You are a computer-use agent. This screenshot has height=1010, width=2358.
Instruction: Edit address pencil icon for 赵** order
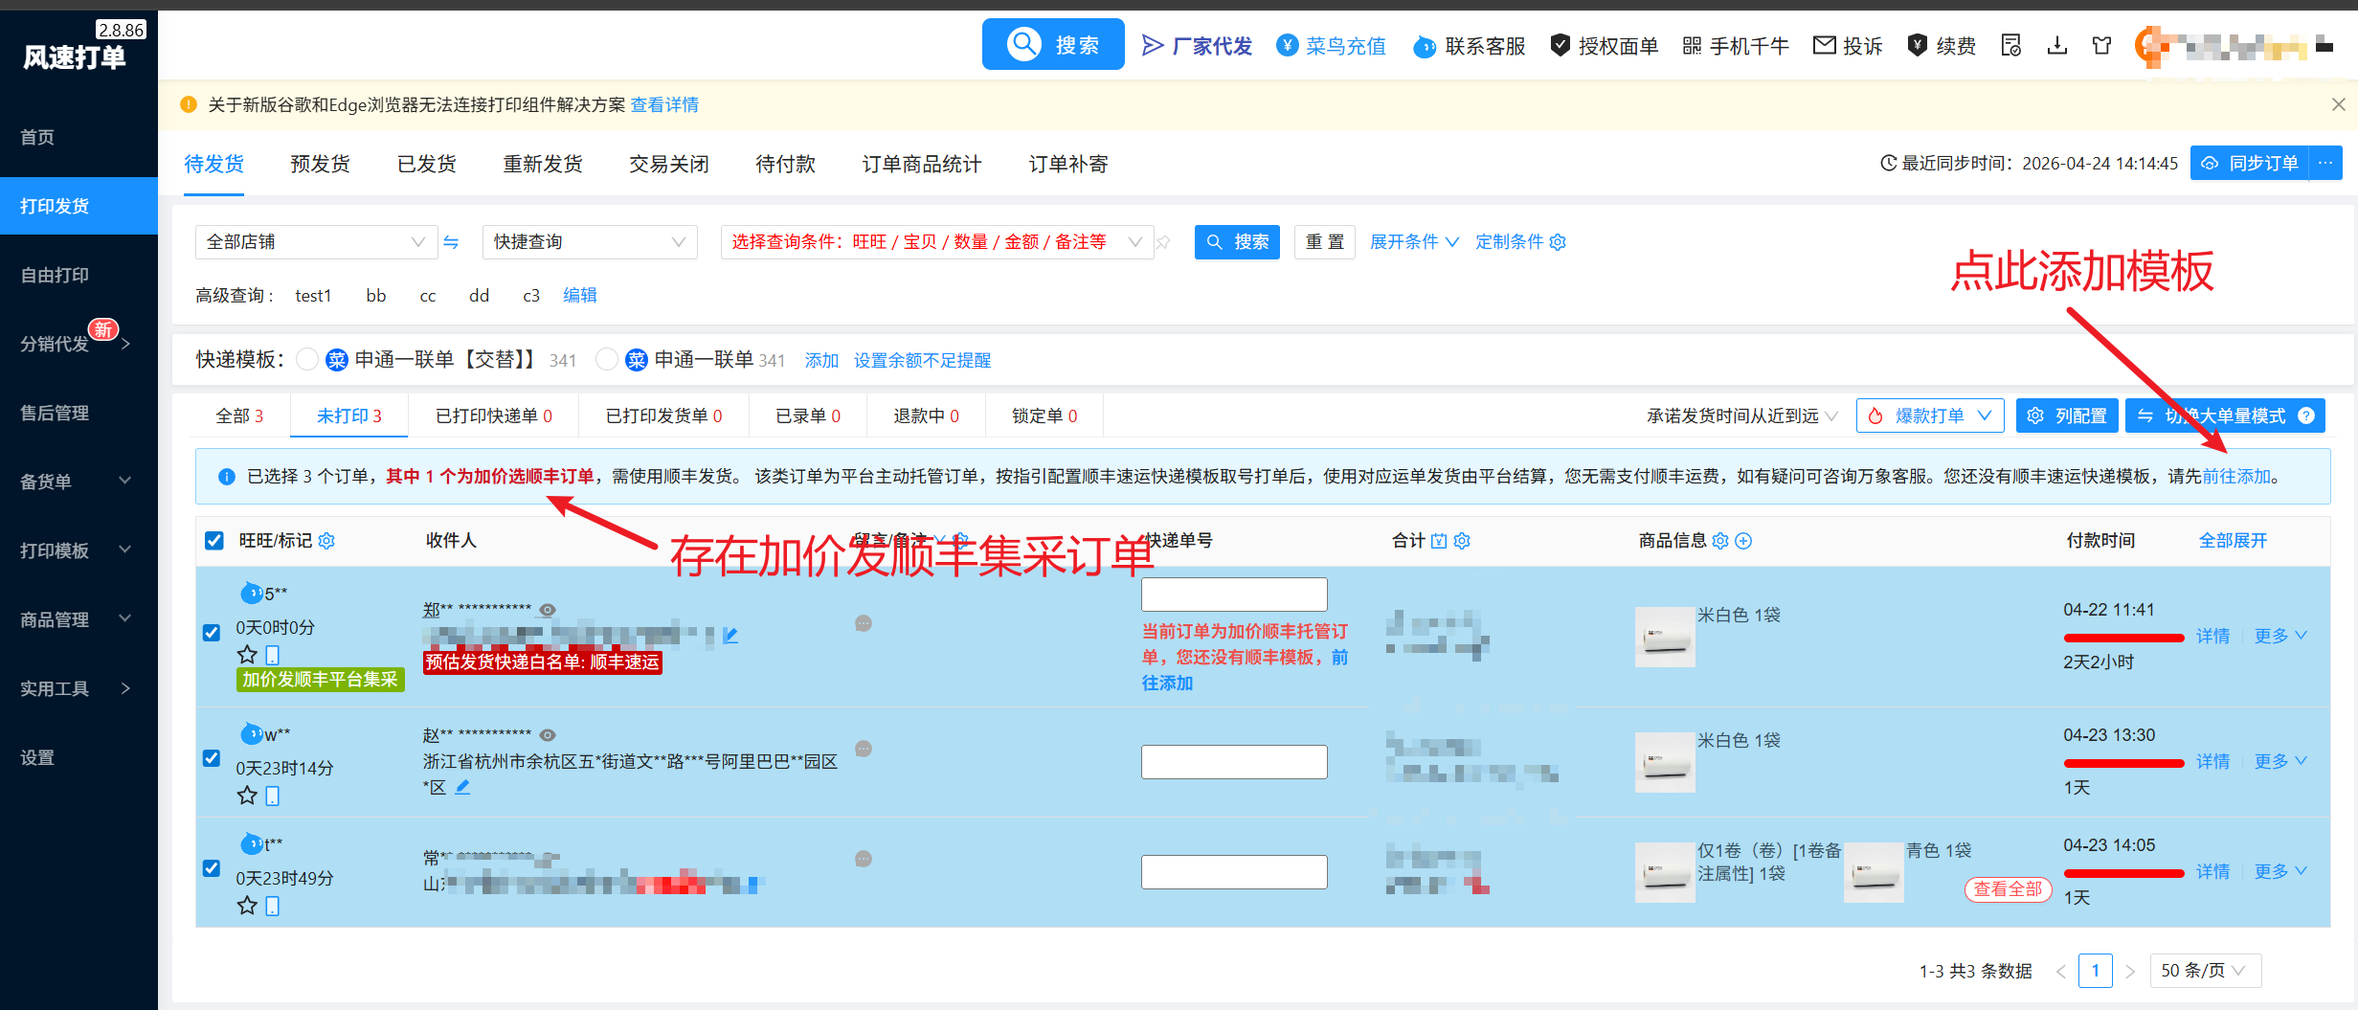(x=462, y=787)
